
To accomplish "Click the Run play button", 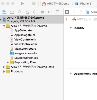I will pos(22,4).
